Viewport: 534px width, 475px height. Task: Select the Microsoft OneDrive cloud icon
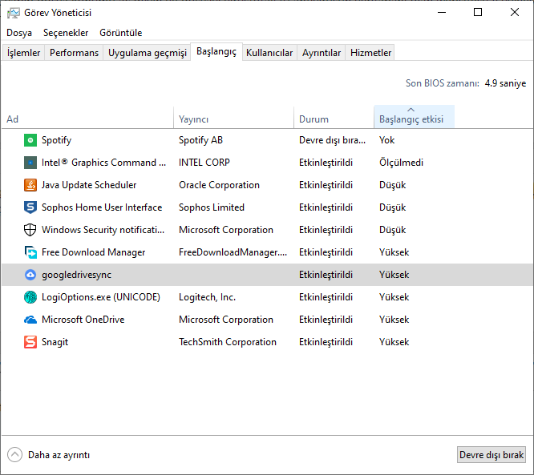pos(30,320)
